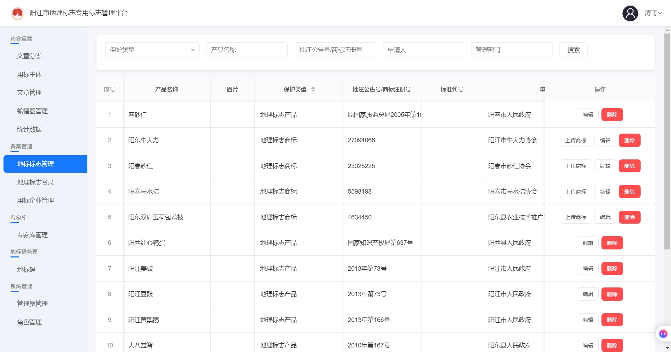Open 专家库管理 page
Viewport: 671px width, 352px height.
click(x=32, y=235)
